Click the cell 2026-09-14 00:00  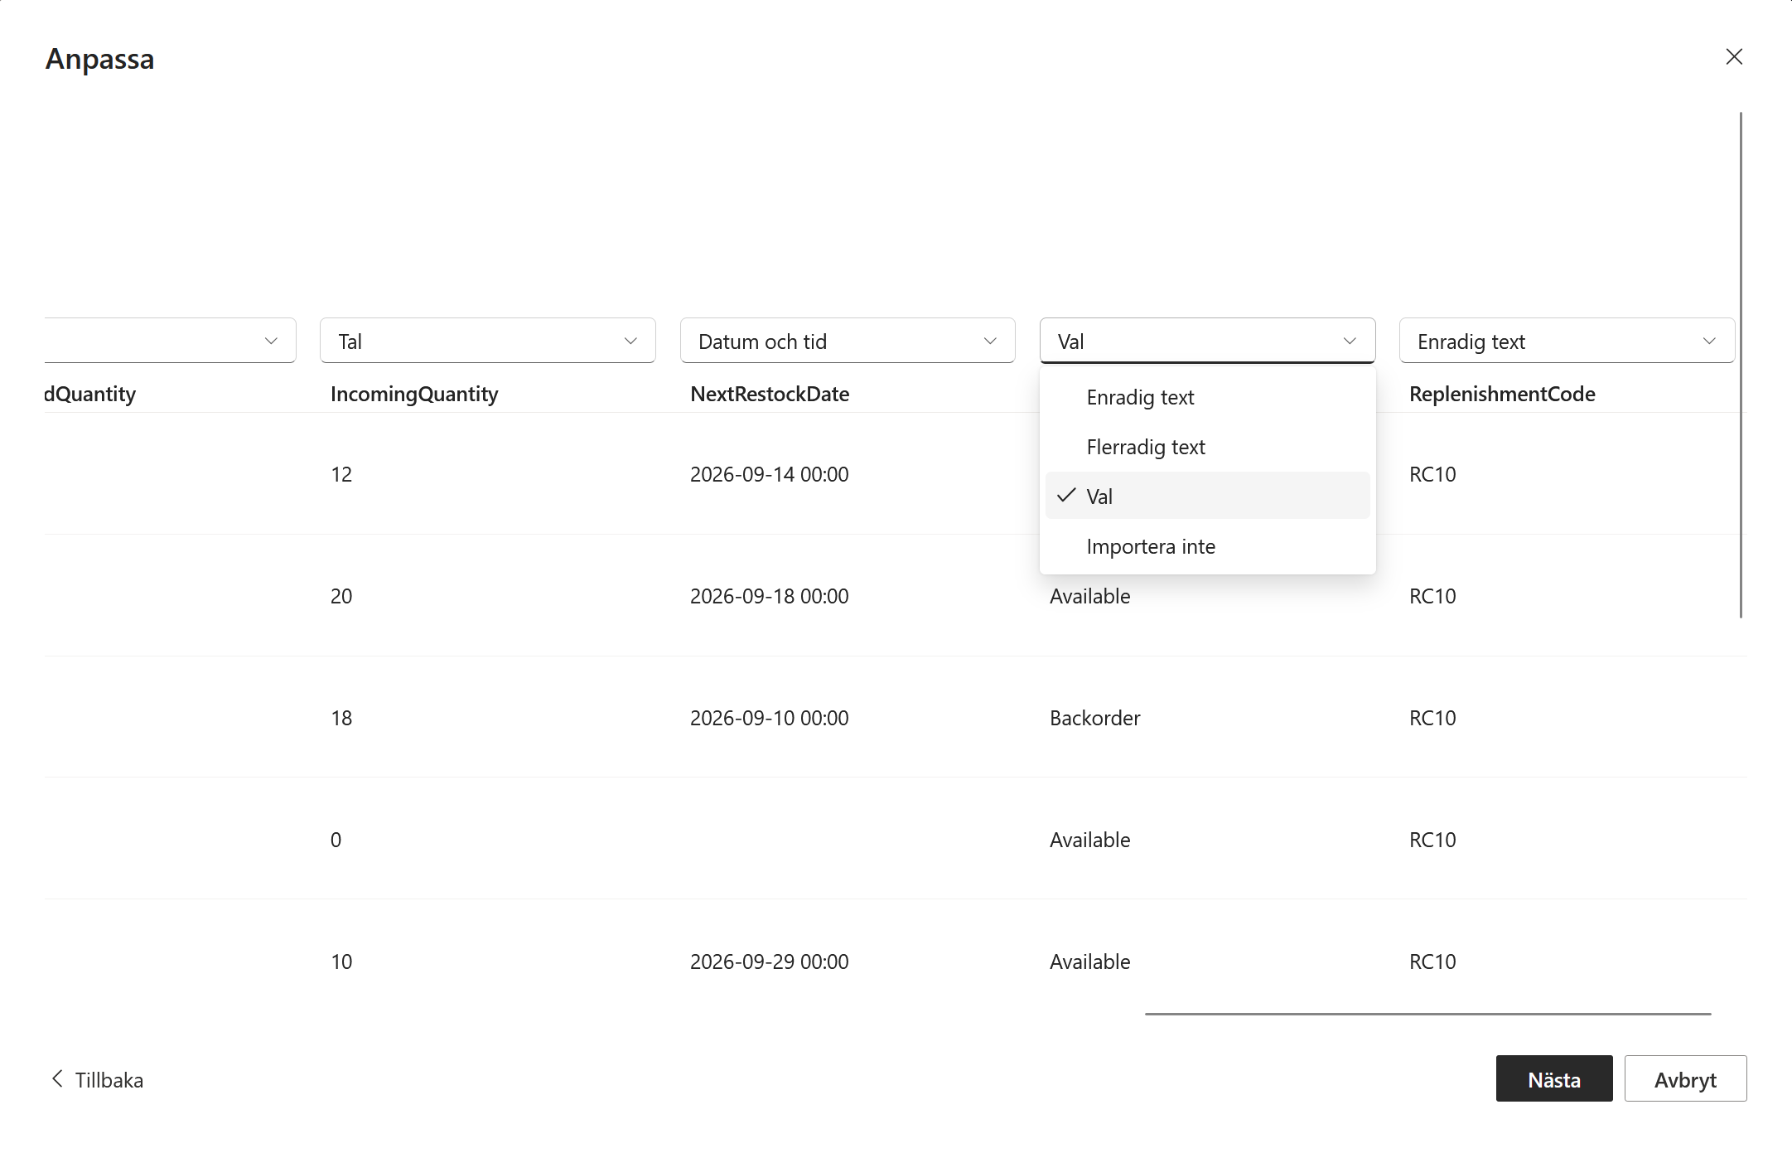pos(769,474)
